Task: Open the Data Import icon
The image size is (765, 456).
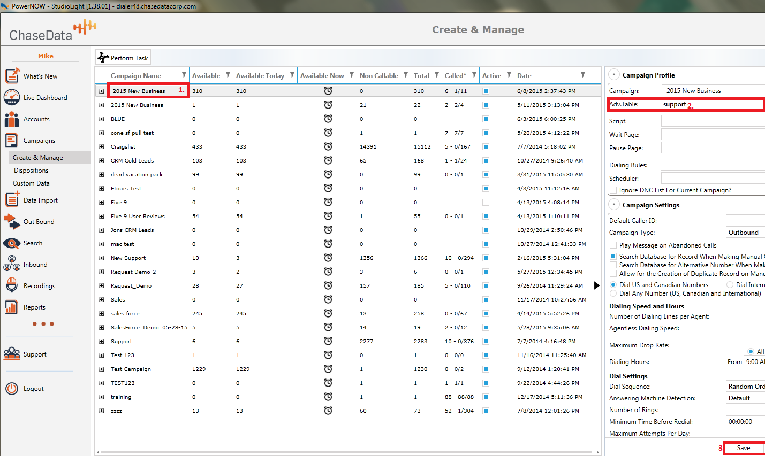Action: 12,200
